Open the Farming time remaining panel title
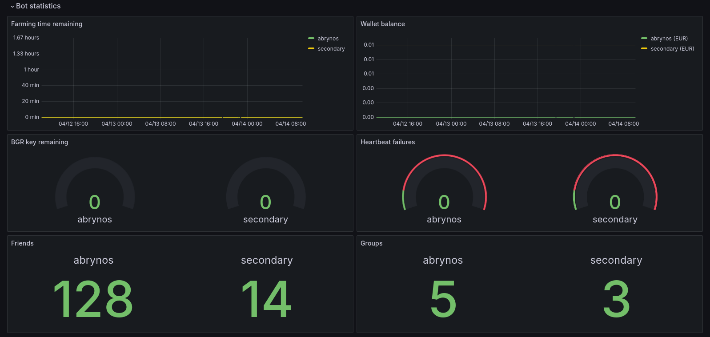 pos(47,24)
